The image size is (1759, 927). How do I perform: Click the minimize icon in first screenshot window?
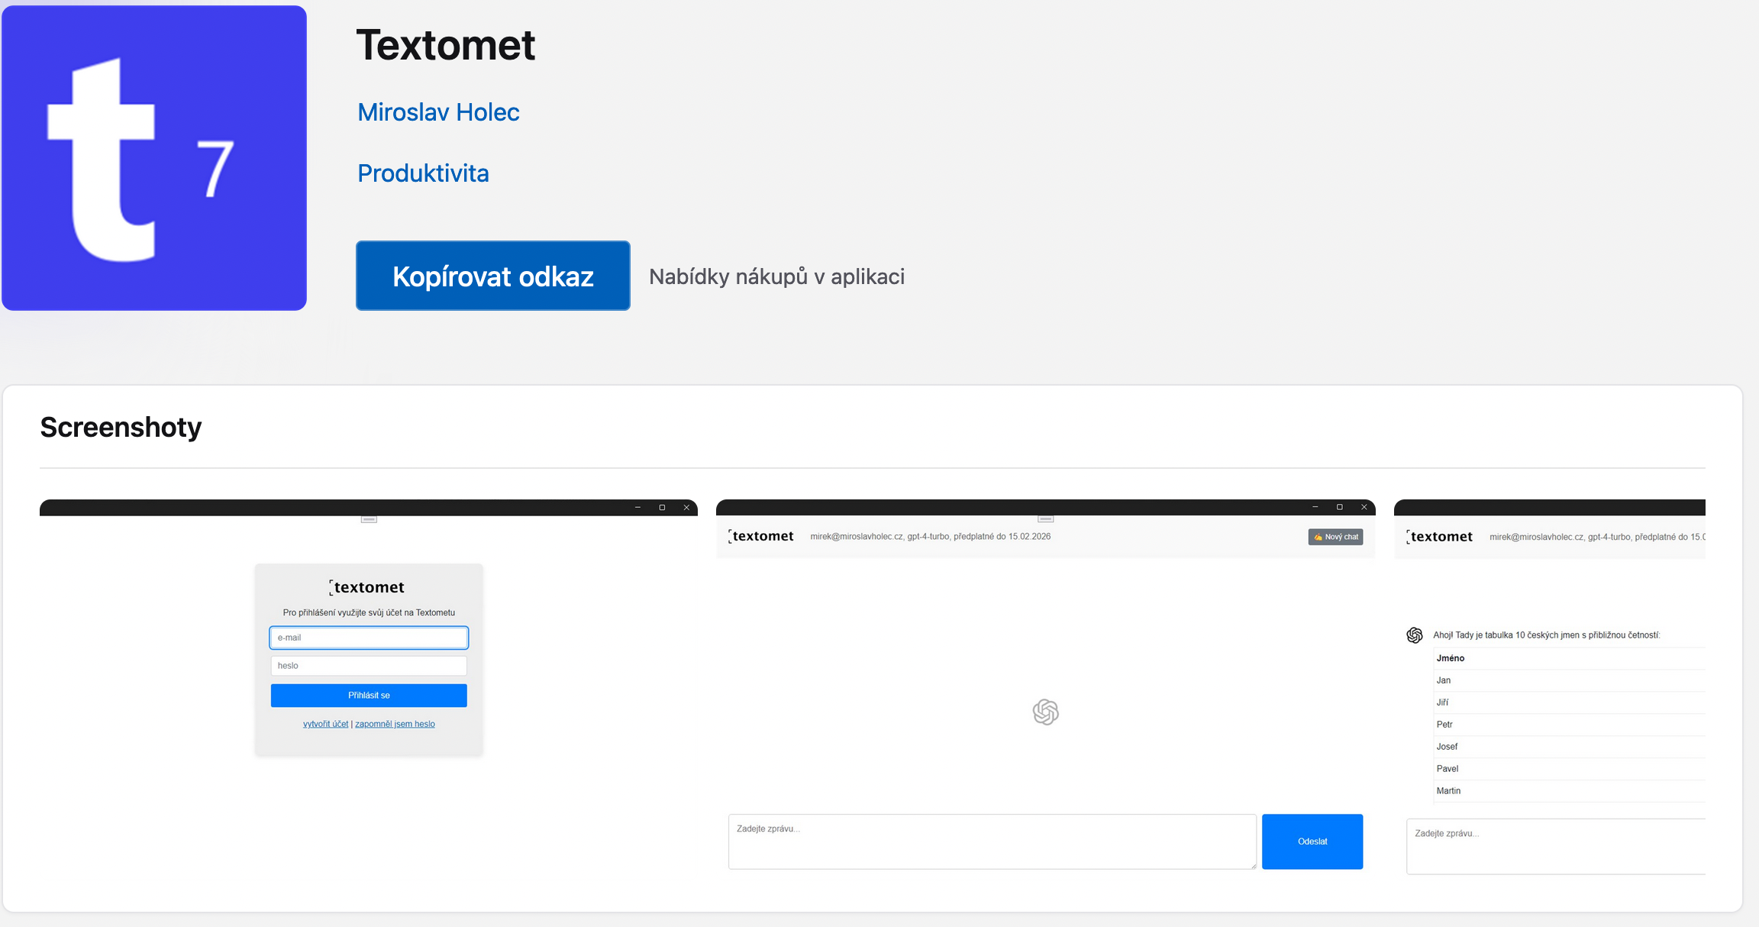click(637, 507)
